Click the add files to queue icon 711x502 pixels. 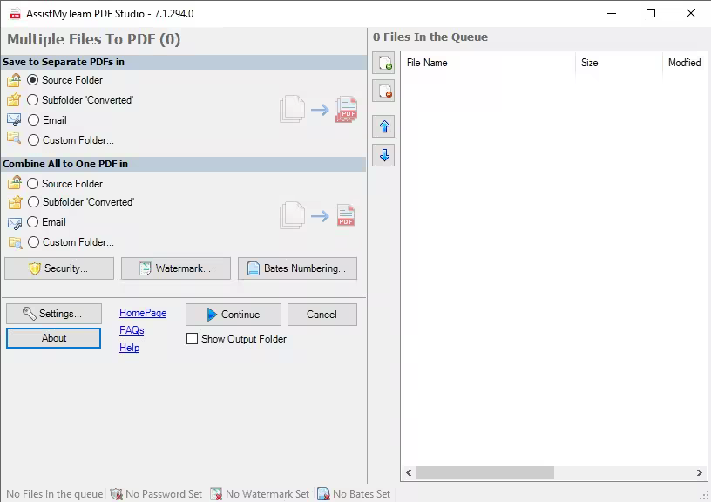coord(383,64)
